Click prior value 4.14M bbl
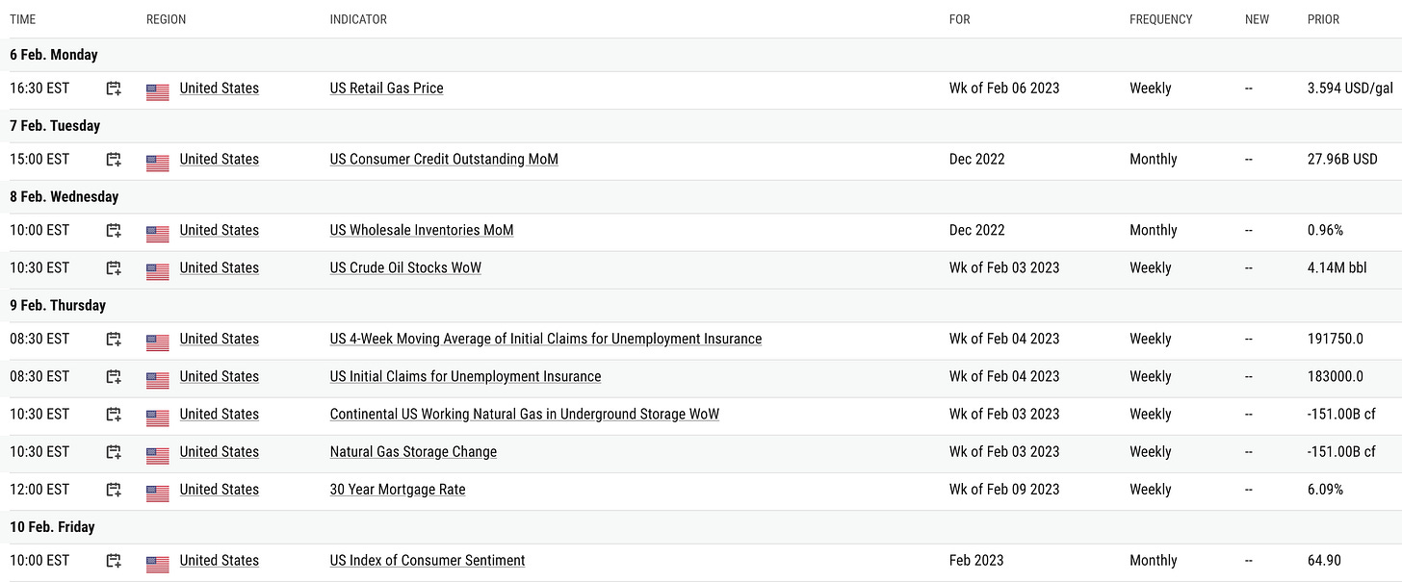This screenshot has width=1402, height=582. point(1336,268)
